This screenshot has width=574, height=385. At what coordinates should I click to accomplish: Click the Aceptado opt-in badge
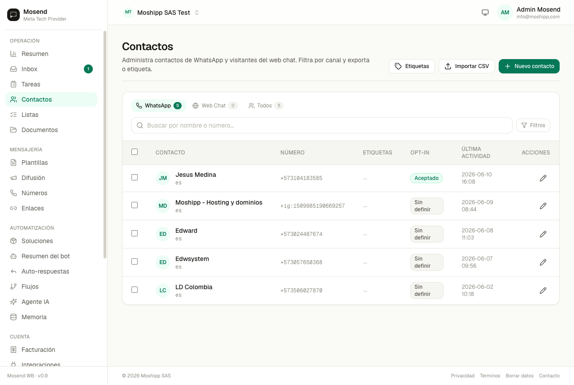pyautogui.click(x=426, y=178)
